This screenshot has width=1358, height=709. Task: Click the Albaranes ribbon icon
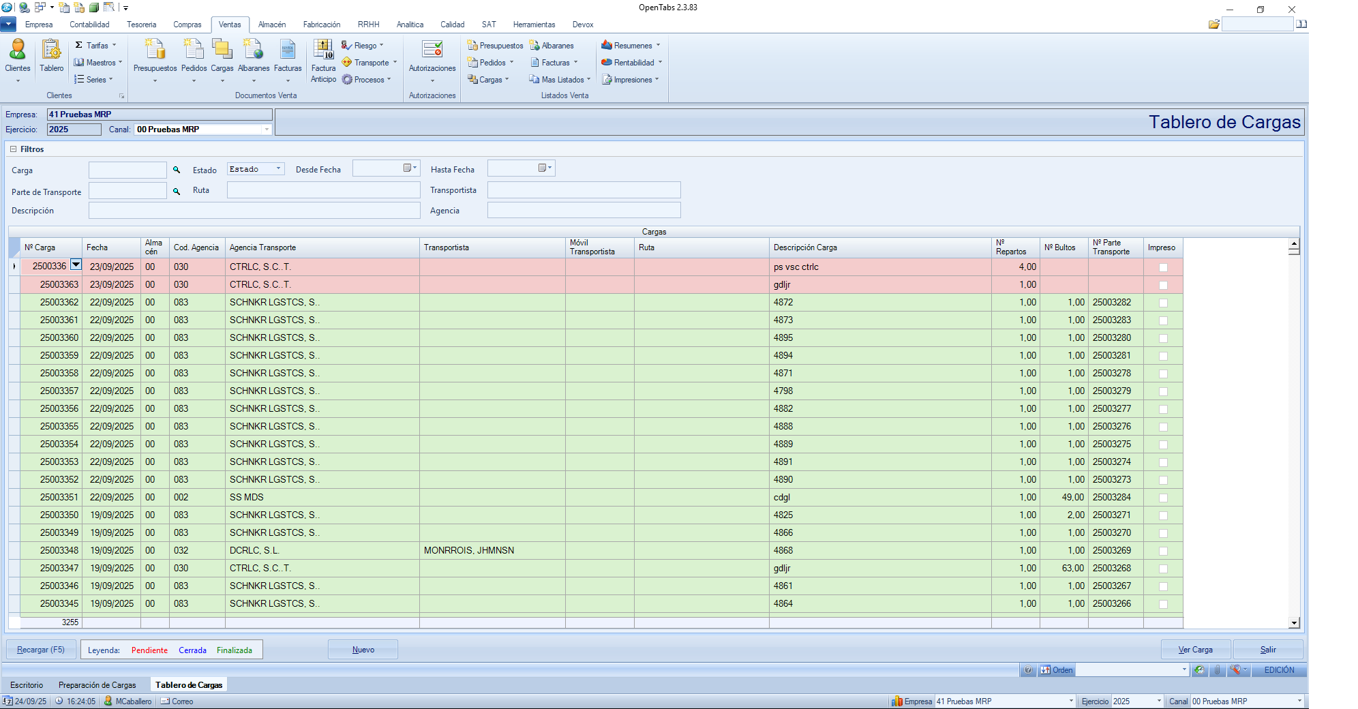click(253, 55)
